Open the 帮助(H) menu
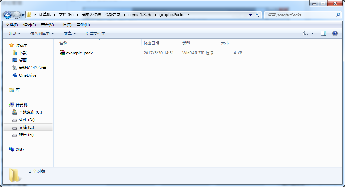 tap(83, 25)
